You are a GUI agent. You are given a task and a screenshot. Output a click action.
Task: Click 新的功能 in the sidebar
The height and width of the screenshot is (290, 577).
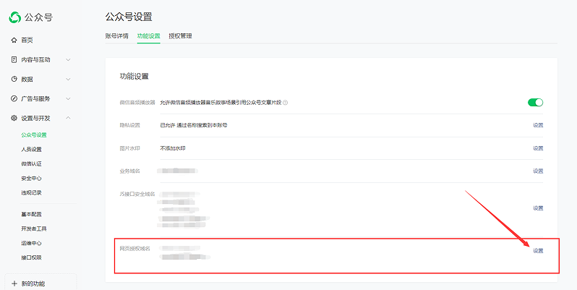(x=33, y=283)
